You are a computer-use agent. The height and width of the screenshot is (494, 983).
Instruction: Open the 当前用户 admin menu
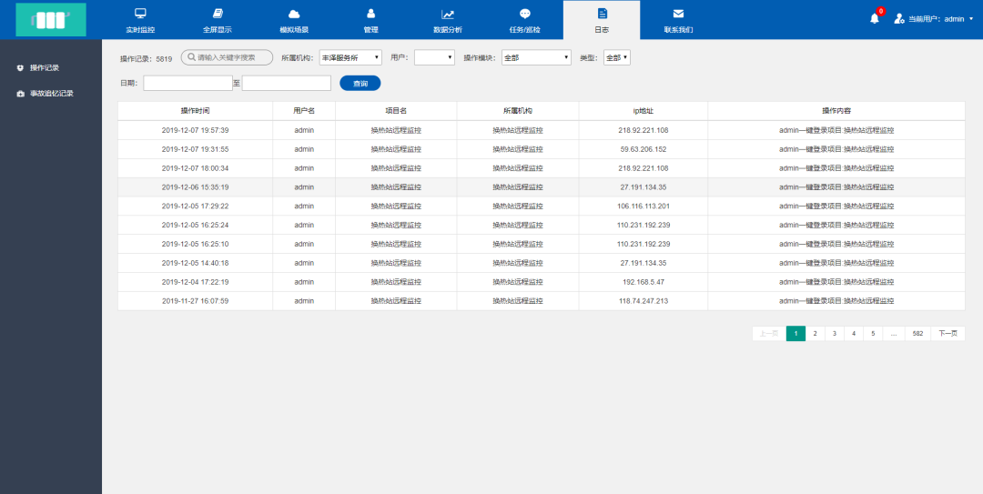point(935,18)
